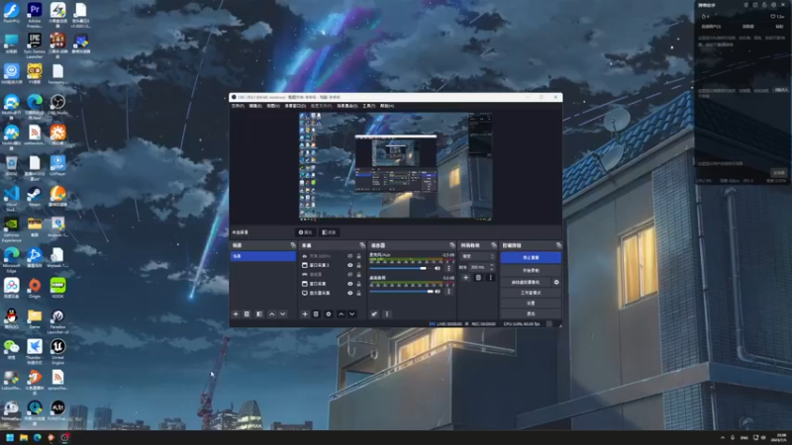Click the 开始录制 button
This screenshot has height=445, width=792.
[x=531, y=270]
